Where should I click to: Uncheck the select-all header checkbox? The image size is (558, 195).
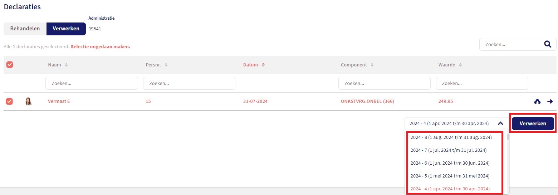click(x=10, y=65)
